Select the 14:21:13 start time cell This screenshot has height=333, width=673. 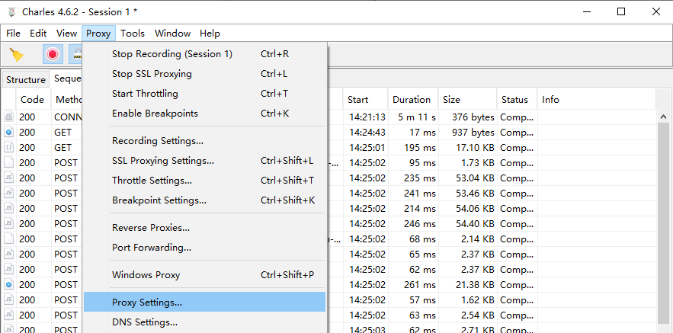click(x=365, y=117)
